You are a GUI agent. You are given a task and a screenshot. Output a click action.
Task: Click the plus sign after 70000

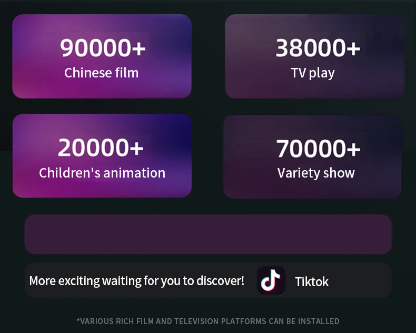(x=354, y=149)
